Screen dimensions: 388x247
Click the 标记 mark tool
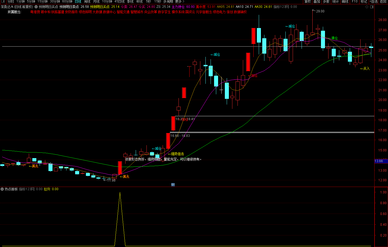click(364, 2)
